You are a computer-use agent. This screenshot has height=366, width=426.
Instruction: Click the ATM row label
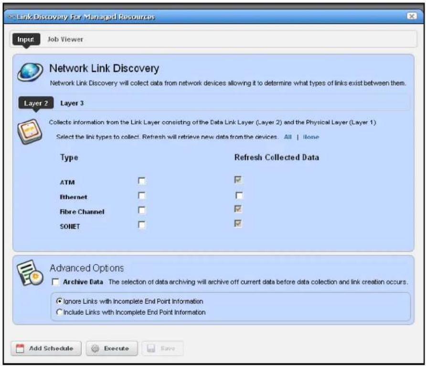(x=67, y=182)
